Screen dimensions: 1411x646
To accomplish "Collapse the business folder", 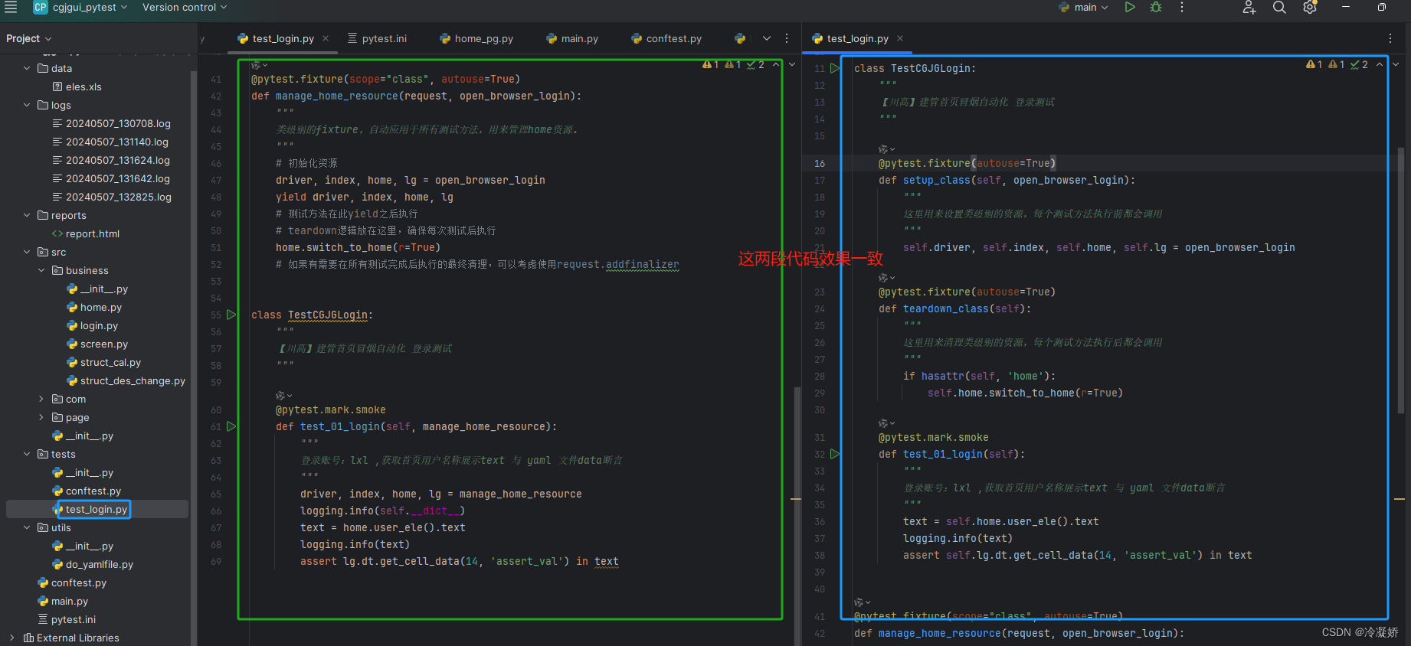I will tap(41, 270).
